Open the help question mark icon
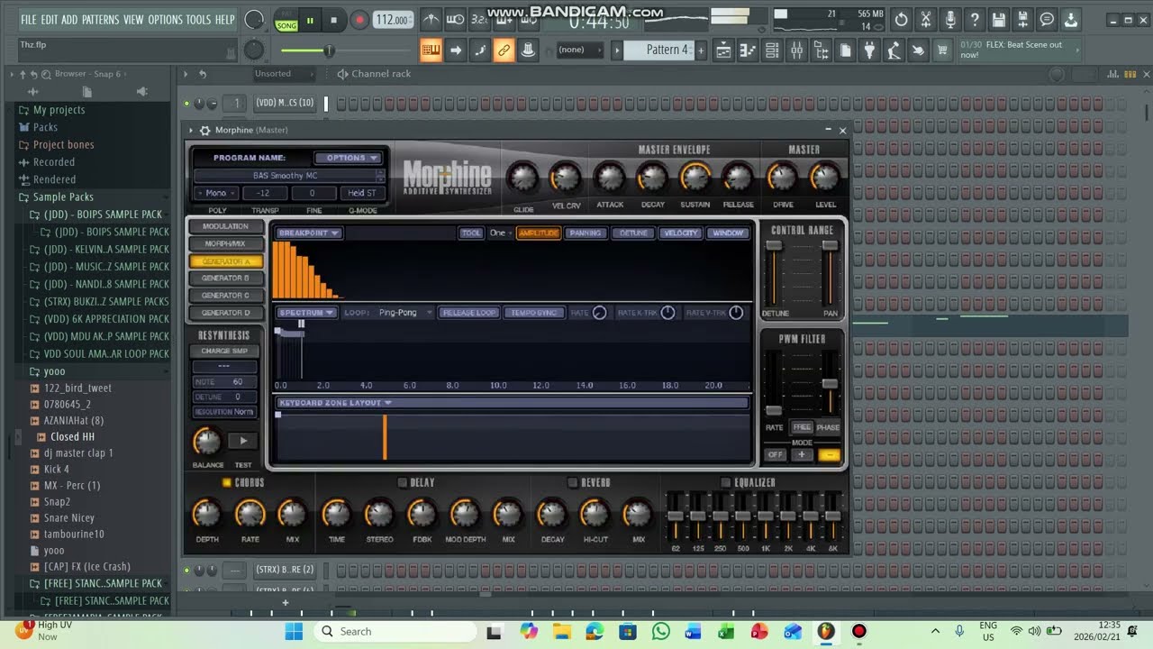1153x649 pixels. (x=974, y=19)
